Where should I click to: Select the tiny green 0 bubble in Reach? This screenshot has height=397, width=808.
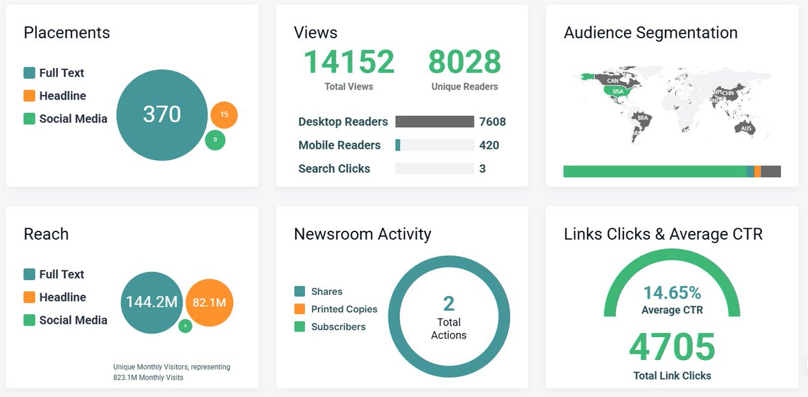(185, 326)
